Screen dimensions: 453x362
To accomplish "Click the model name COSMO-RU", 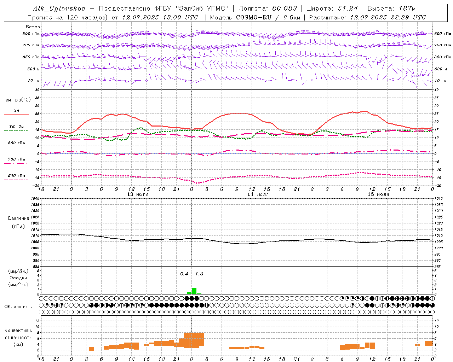I will (254, 17).
